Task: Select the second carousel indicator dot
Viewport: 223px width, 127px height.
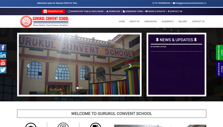Action: pyautogui.click(x=79, y=88)
